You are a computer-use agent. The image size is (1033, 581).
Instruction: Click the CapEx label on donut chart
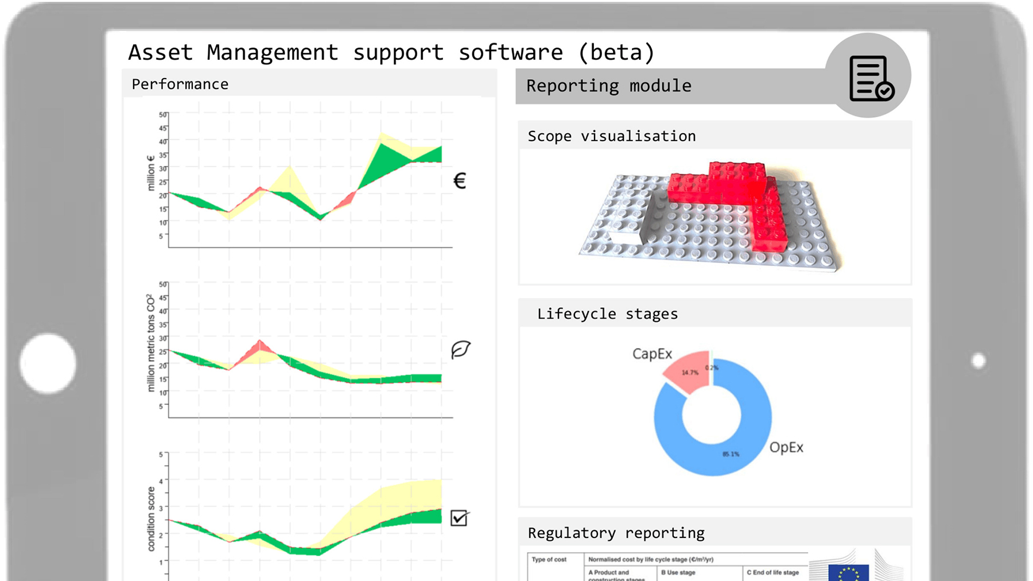652,354
